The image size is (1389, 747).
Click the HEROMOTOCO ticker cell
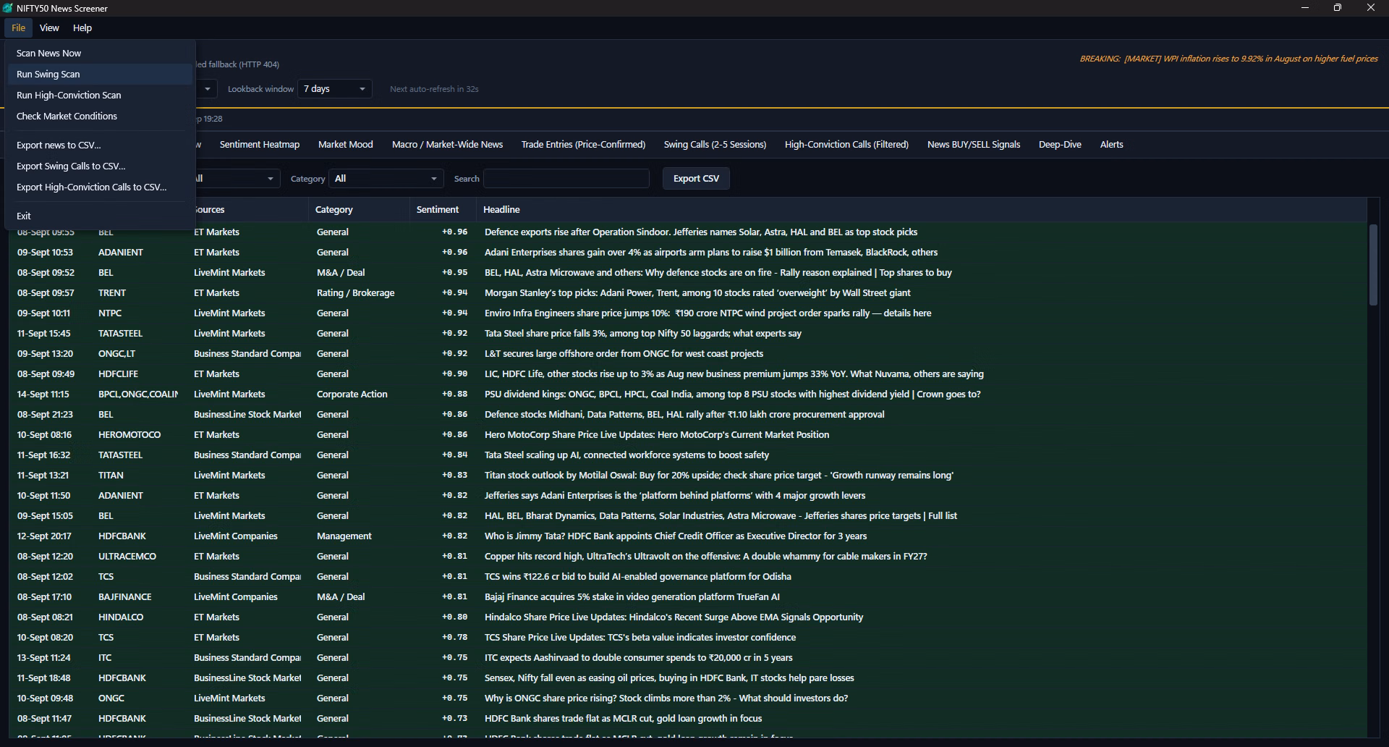(129, 435)
